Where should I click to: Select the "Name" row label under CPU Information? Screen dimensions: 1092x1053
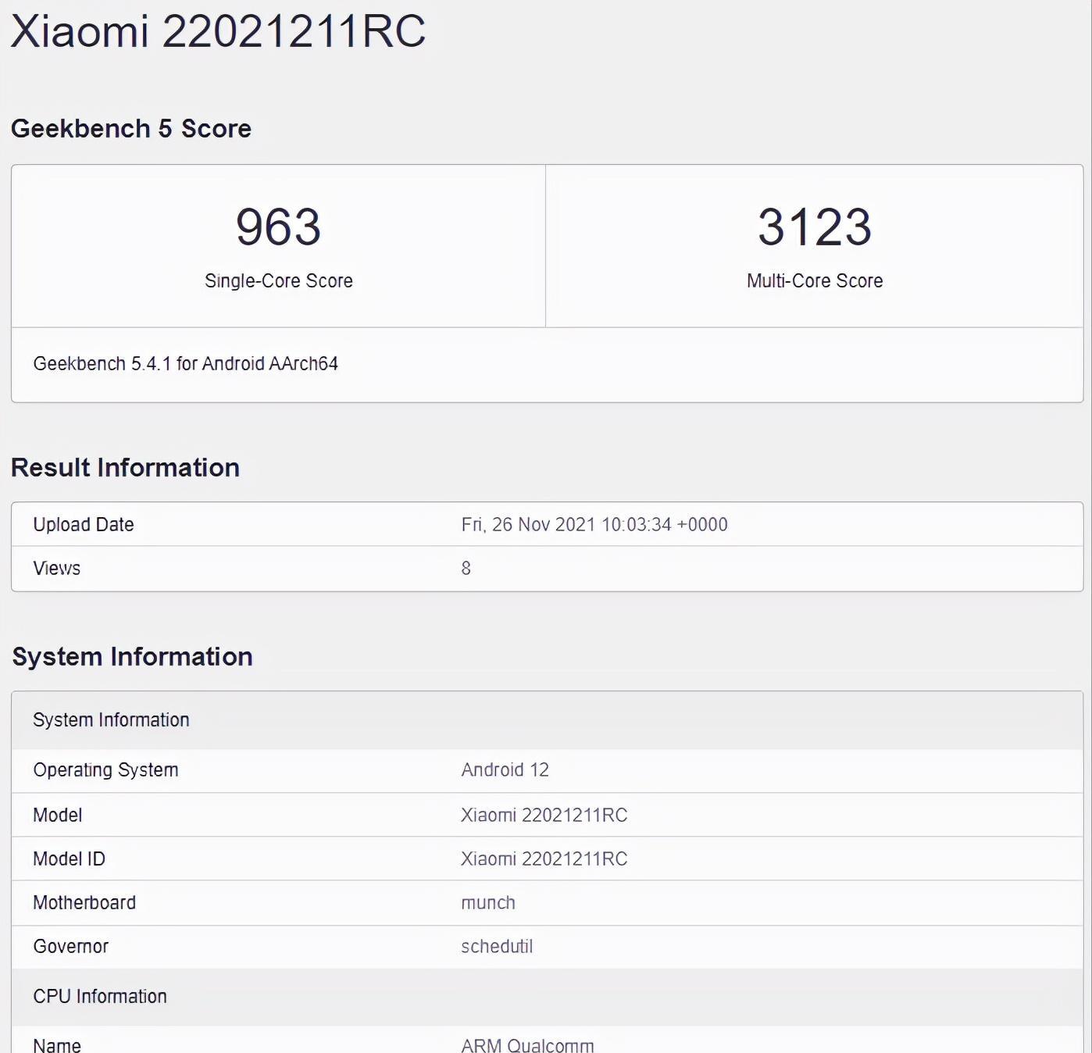click(x=57, y=1045)
